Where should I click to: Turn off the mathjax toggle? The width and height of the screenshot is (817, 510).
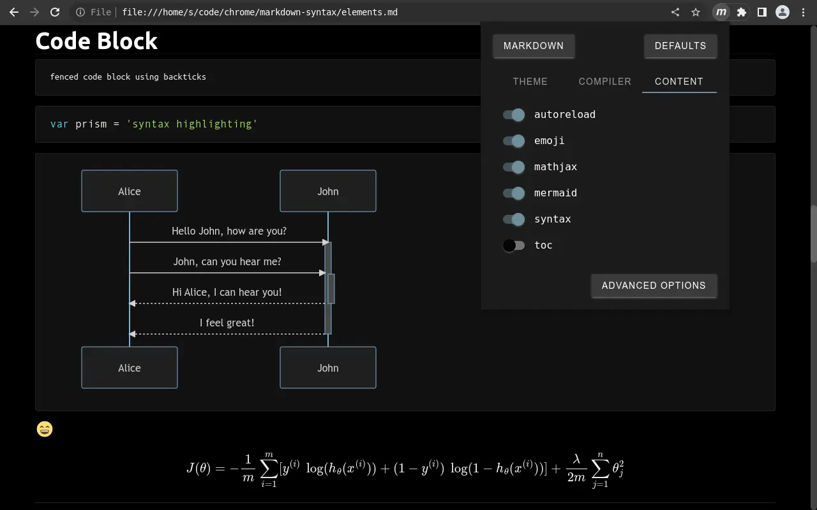coord(514,167)
